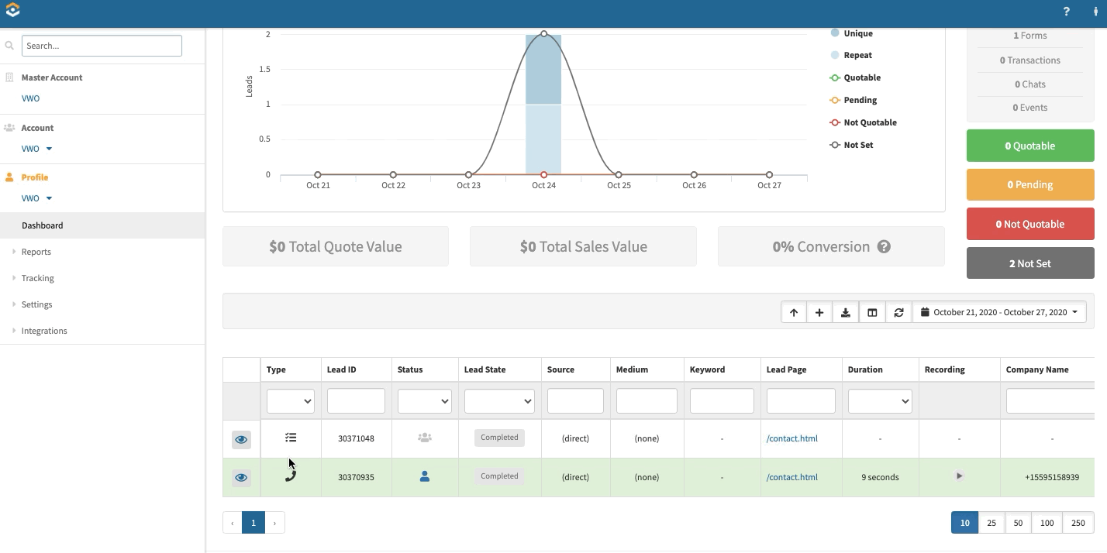Click the previous page arrow

click(233, 523)
